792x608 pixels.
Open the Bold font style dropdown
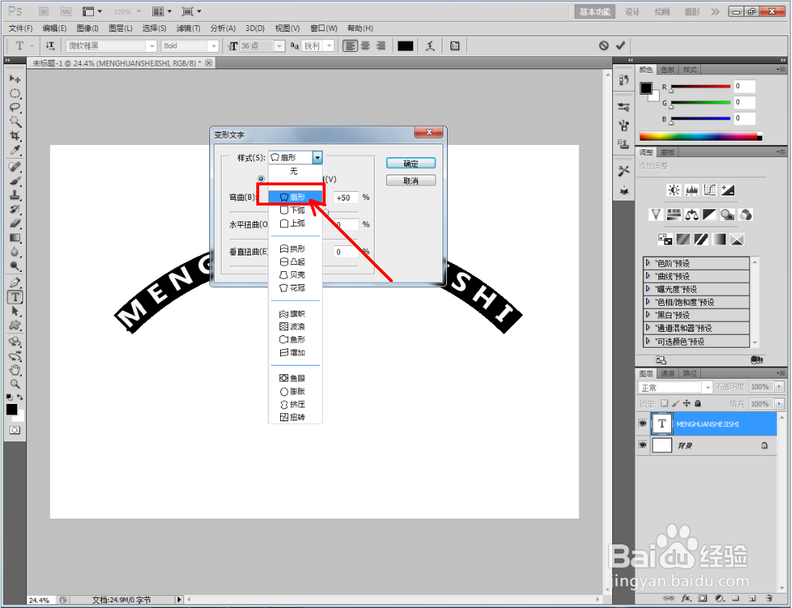point(214,46)
